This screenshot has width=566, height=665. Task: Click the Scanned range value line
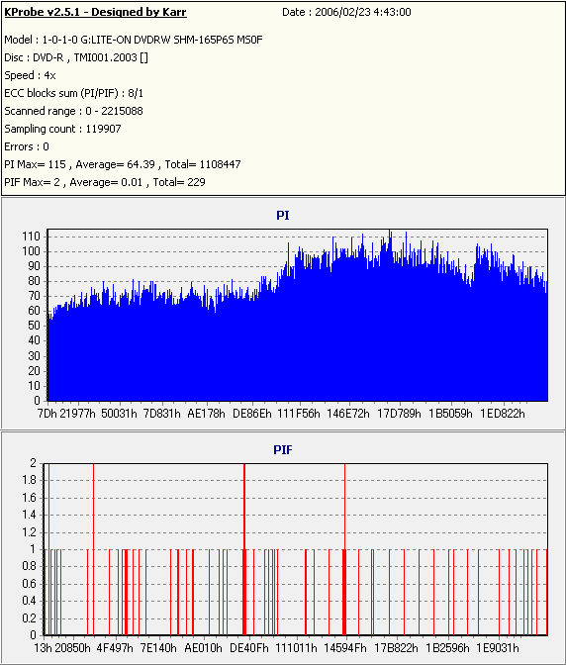click(74, 111)
